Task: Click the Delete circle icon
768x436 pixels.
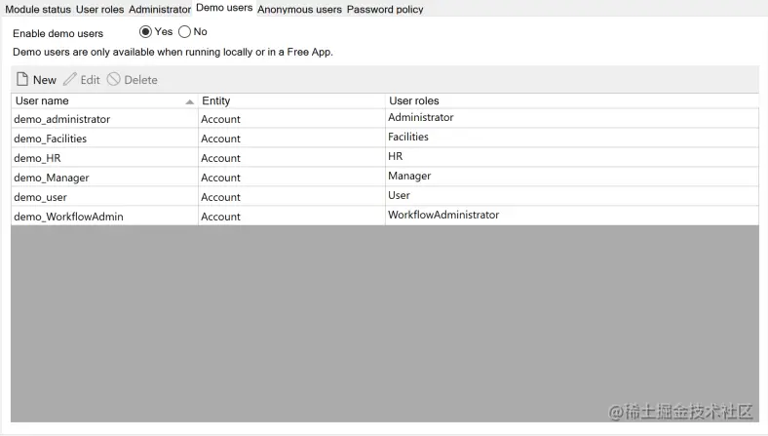Action: 114,80
